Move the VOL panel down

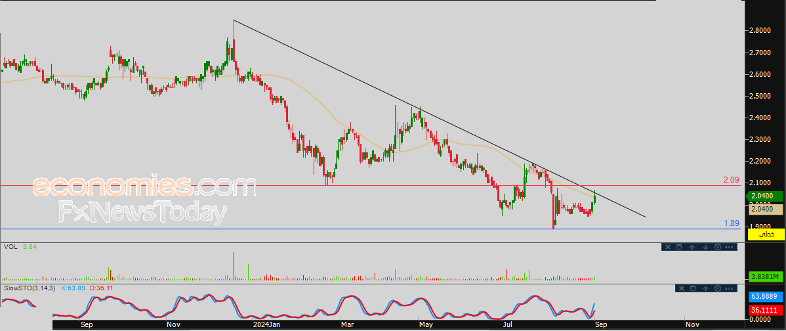click(705, 247)
